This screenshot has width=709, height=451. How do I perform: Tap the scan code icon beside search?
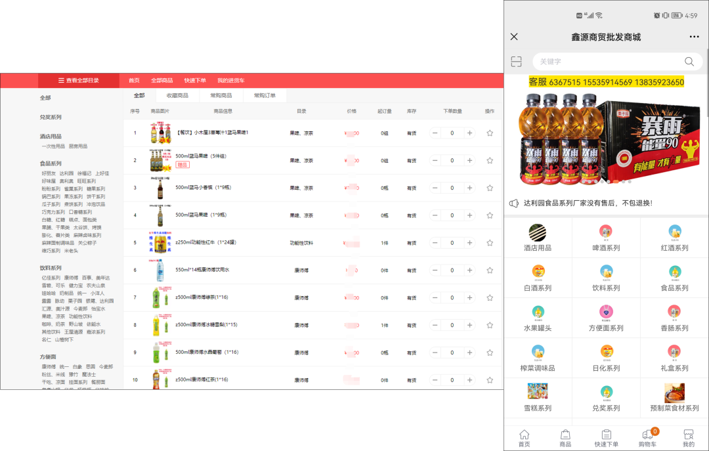pyautogui.click(x=517, y=62)
